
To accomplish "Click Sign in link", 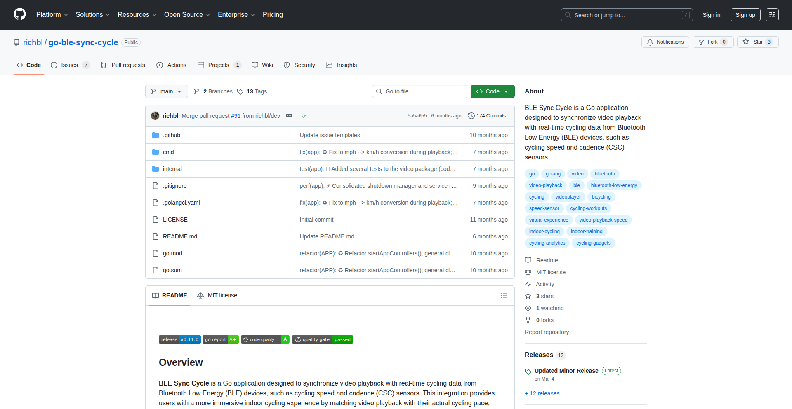I will click(712, 15).
